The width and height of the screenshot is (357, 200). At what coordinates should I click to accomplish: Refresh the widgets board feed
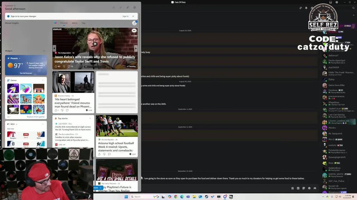114,7
